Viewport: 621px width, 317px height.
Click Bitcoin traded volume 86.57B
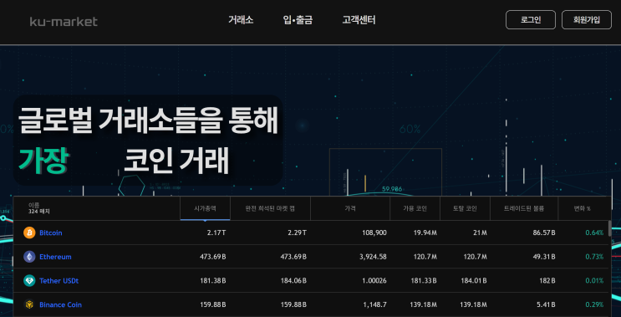coord(544,233)
